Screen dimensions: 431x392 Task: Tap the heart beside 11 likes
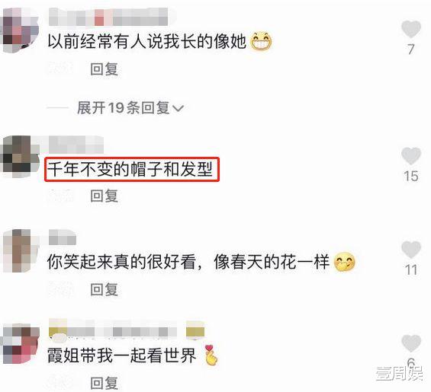click(411, 250)
